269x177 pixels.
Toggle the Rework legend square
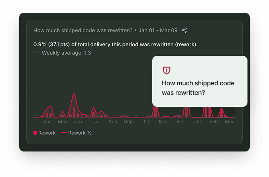35,133
